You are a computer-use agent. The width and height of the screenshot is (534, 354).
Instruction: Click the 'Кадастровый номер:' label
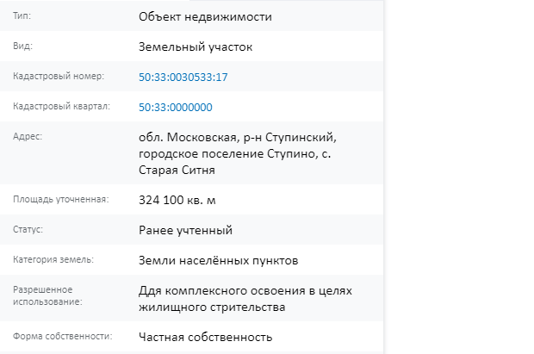coord(59,76)
